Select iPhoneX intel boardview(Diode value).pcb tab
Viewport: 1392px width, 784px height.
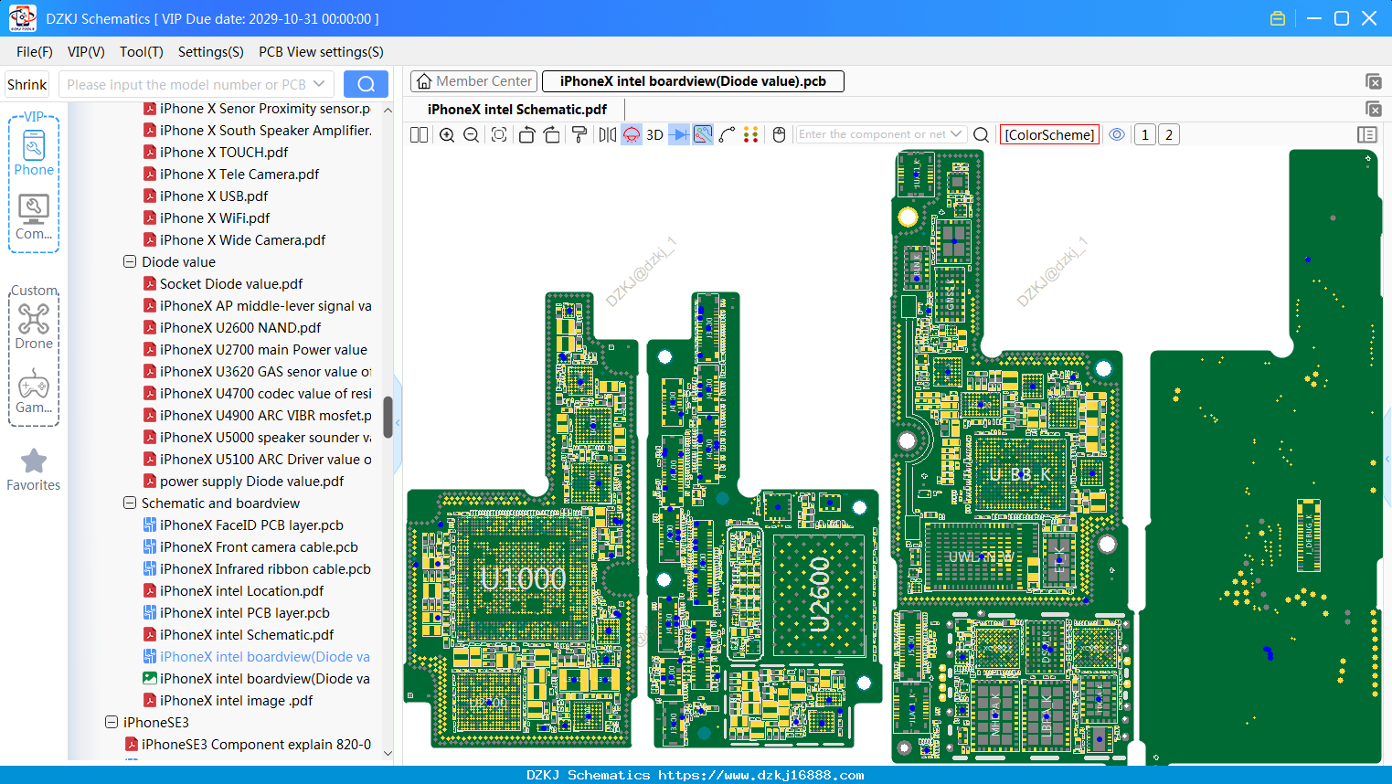pyautogui.click(x=693, y=81)
